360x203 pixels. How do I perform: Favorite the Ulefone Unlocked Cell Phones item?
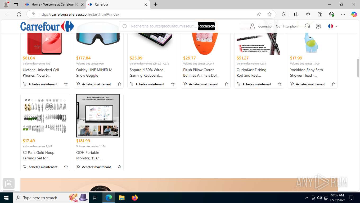pyautogui.click(x=66, y=84)
